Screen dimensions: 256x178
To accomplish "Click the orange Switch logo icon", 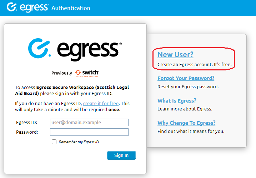I will coord(78,73).
